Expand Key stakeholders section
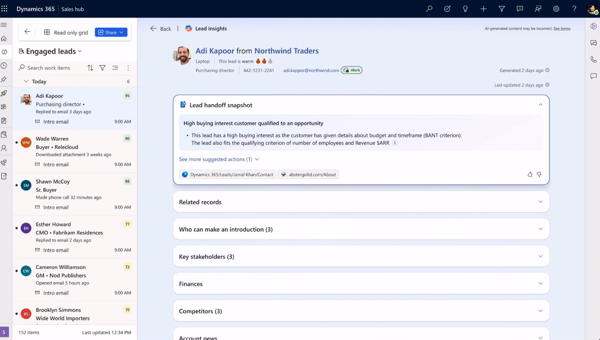This screenshot has width=600, height=340. tap(361, 256)
